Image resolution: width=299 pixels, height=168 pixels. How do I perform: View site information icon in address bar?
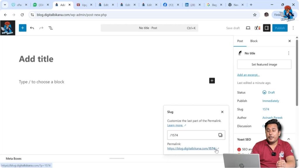pos(32,15)
